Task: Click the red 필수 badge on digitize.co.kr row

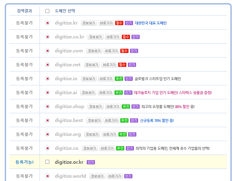Action: pos(126,37)
